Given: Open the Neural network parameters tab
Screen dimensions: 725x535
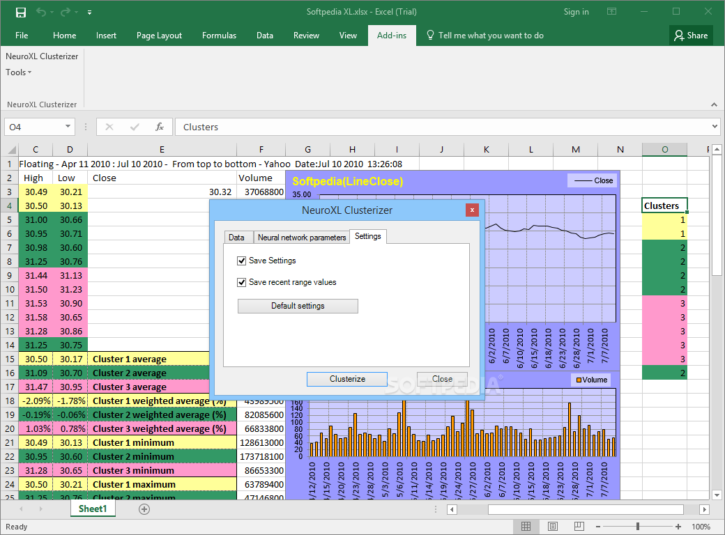Looking at the screenshot, I should click(301, 238).
